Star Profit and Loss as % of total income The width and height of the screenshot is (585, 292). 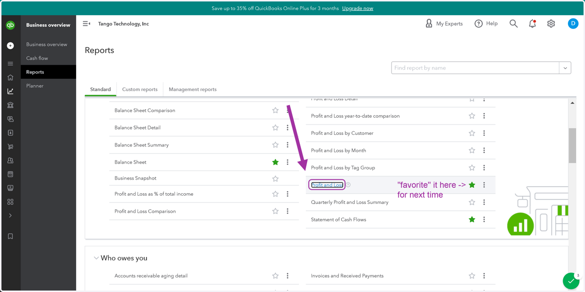tap(275, 194)
